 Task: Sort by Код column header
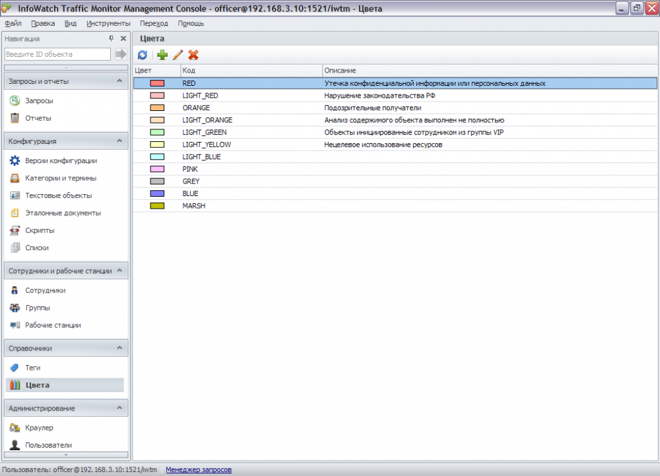pos(251,70)
